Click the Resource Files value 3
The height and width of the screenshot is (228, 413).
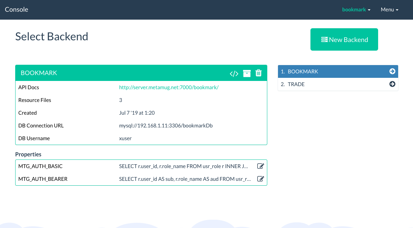click(121, 100)
